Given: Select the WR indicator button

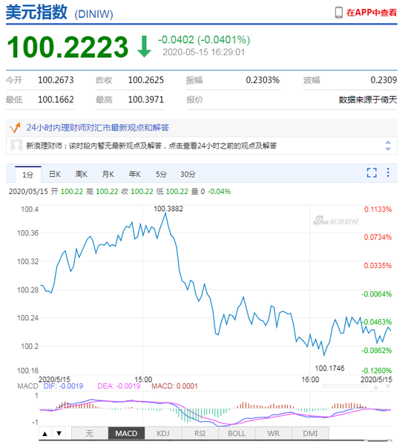Looking at the screenshot, I should (274, 433).
